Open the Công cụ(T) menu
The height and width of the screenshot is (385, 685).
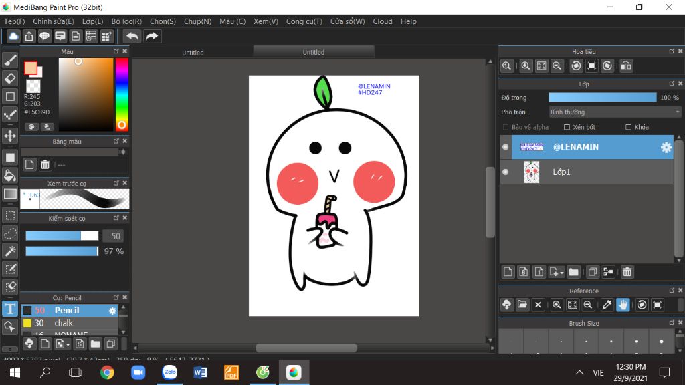(x=304, y=21)
